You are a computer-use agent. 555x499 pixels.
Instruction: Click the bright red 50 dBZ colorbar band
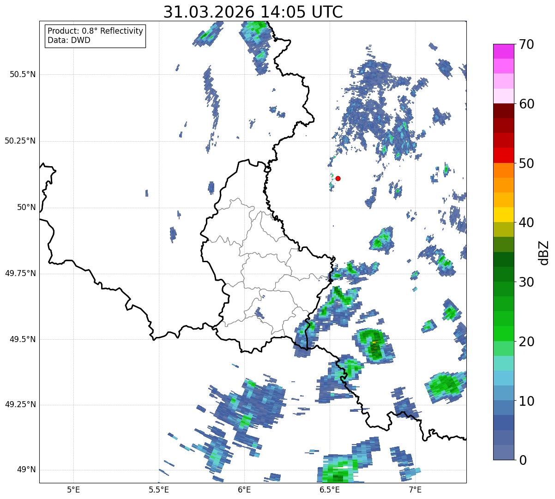click(504, 155)
